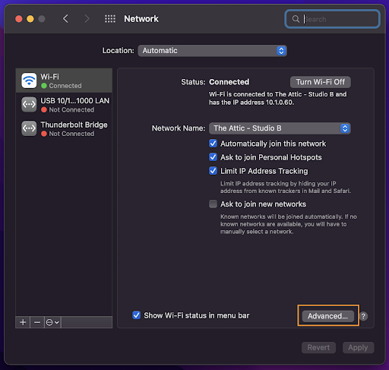Toggle Show Wi-Fi status in menu bar
The height and width of the screenshot is (370, 389).
pyautogui.click(x=137, y=315)
